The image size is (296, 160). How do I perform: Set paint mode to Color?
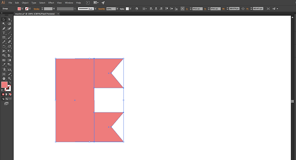(x=3, y=94)
